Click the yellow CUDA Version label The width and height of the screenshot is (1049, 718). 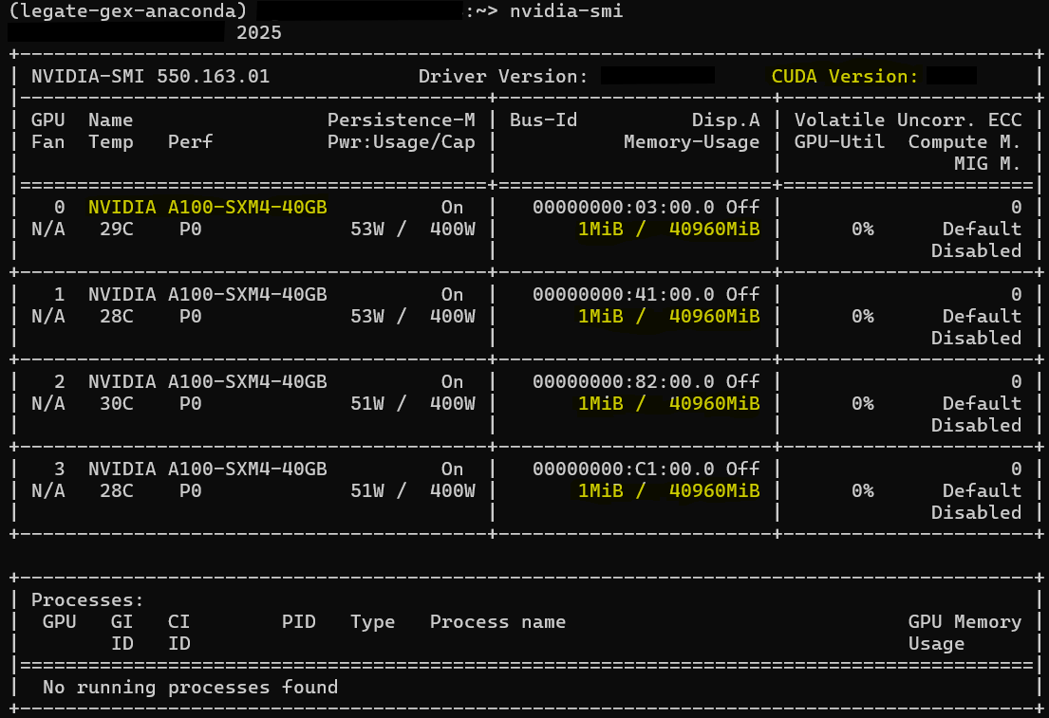pos(845,77)
